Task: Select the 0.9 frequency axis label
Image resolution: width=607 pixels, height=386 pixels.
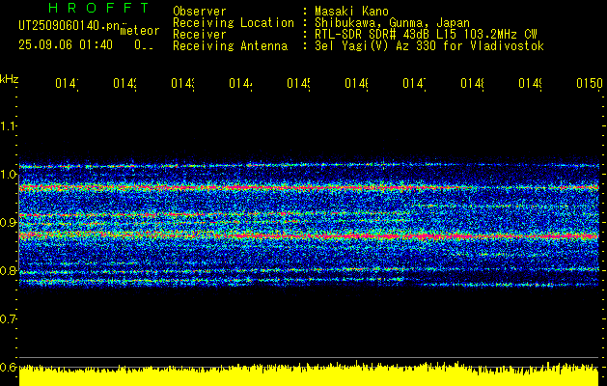Action: (x=8, y=223)
